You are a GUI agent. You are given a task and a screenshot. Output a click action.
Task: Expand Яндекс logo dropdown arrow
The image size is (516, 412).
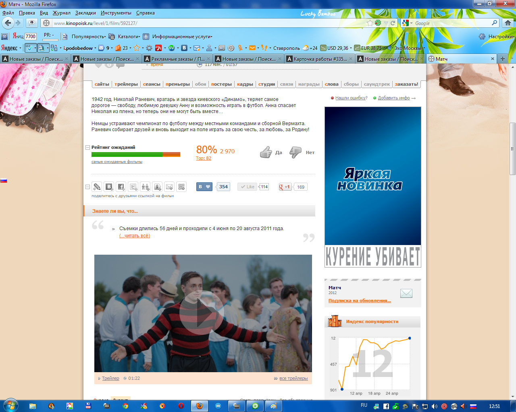coord(20,48)
